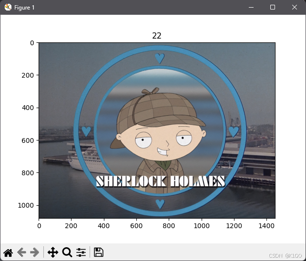Click the x-axis tick label "1400"
Viewport: 306px width, 261px height.
coord(266,226)
